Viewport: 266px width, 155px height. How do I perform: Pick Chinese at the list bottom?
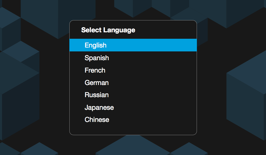tap(133, 120)
